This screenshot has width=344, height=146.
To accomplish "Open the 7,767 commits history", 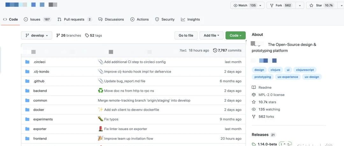I will 227,50.
